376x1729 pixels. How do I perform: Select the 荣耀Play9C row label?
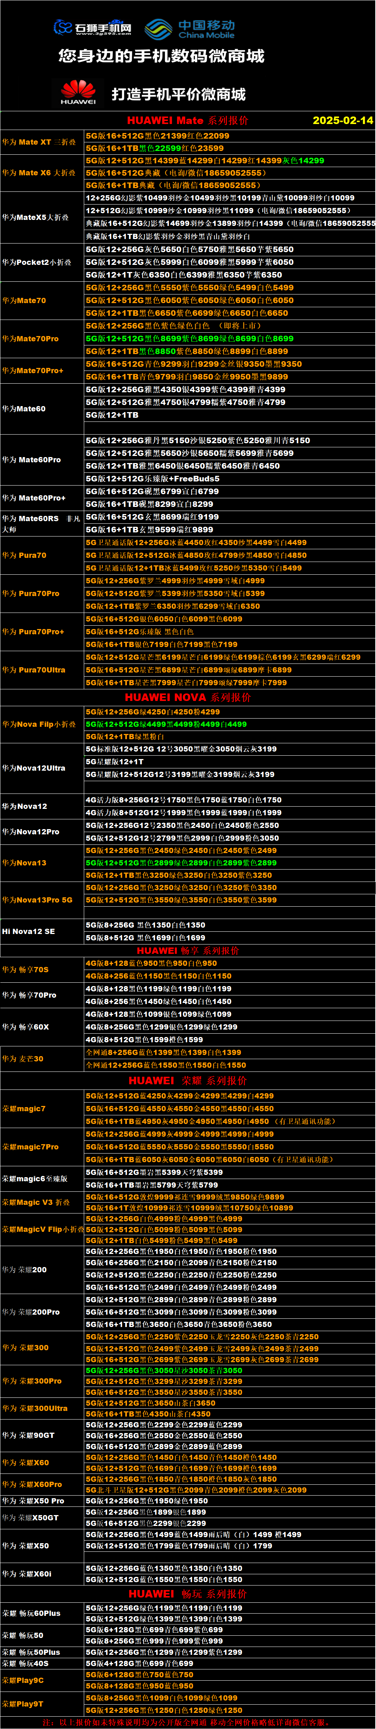[x=23, y=1681]
